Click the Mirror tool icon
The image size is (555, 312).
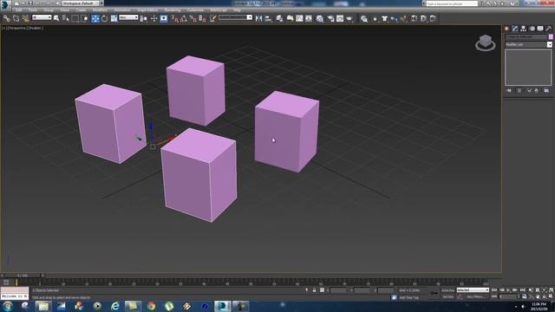click(x=258, y=18)
